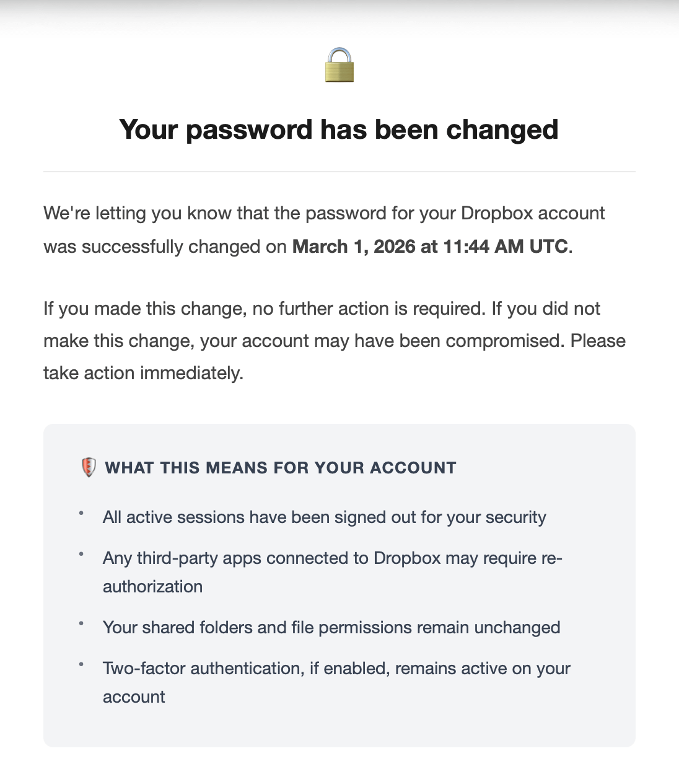
Task: Click the bullet dot before "Two-factor authentication"
Action: click(81, 665)
